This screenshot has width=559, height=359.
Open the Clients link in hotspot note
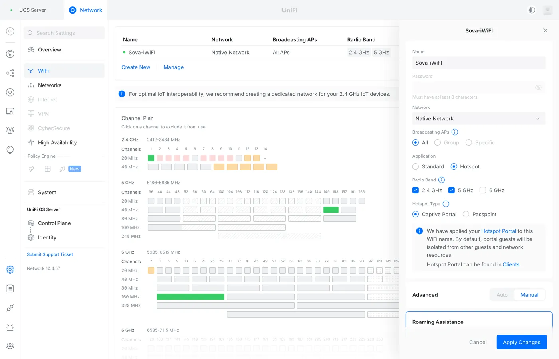click(x=511, y=264)
